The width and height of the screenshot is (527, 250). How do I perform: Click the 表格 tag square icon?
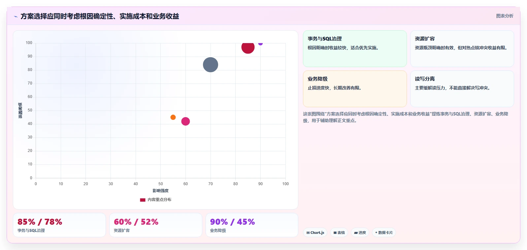click(335, 233)
